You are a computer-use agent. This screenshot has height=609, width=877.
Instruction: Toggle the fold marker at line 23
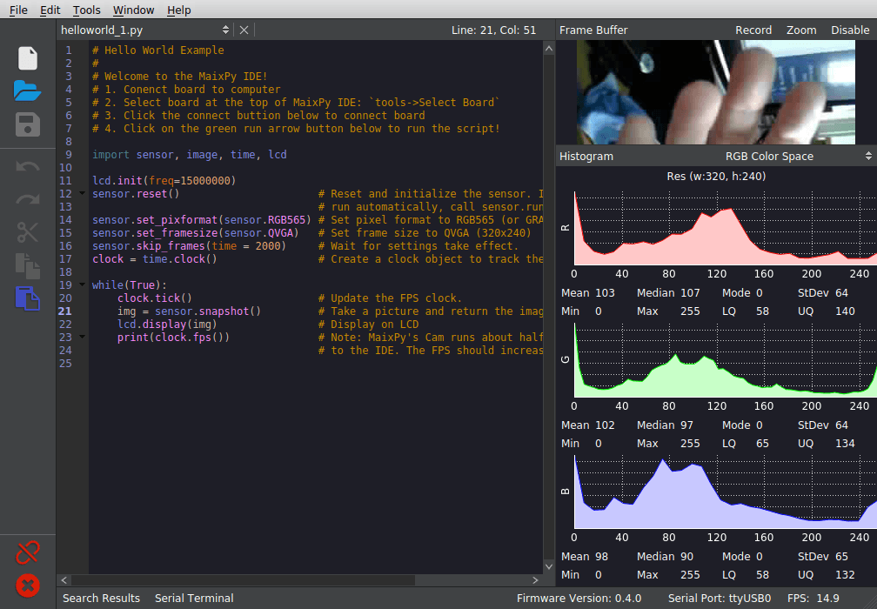pyautogui.click(x=82, y=337)
